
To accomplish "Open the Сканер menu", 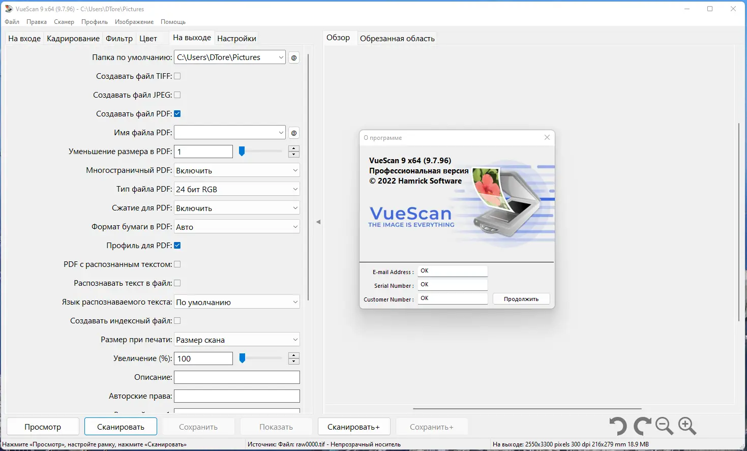I will pos(64,21).
